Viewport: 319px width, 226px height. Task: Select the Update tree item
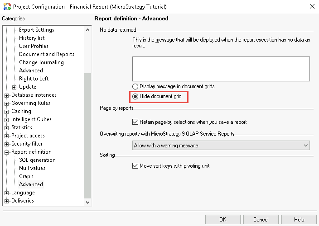(28, 87)
